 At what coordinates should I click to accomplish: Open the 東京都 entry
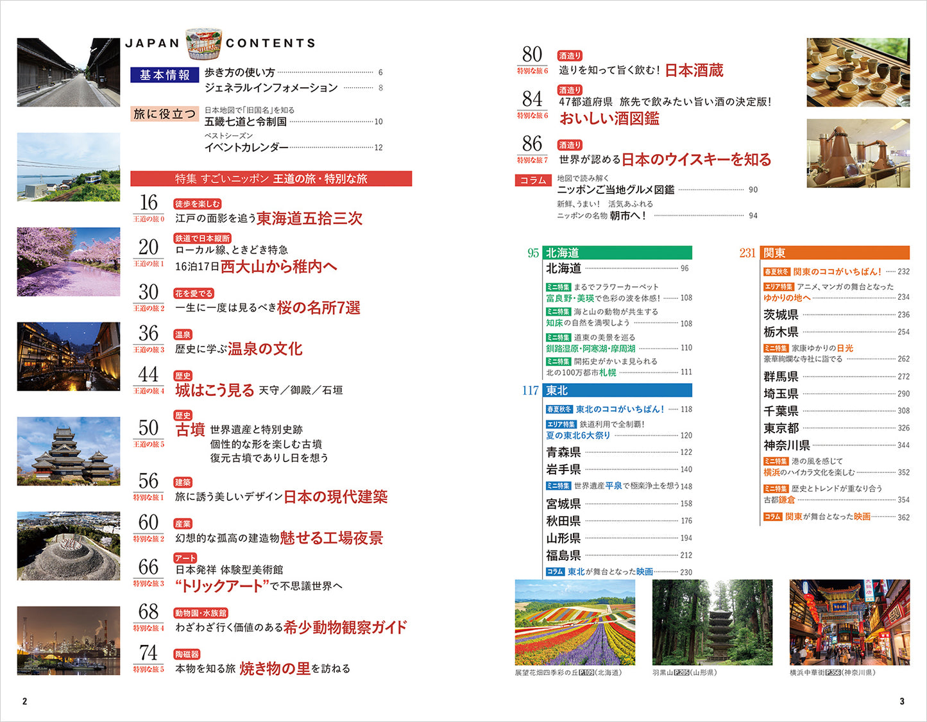781,428
